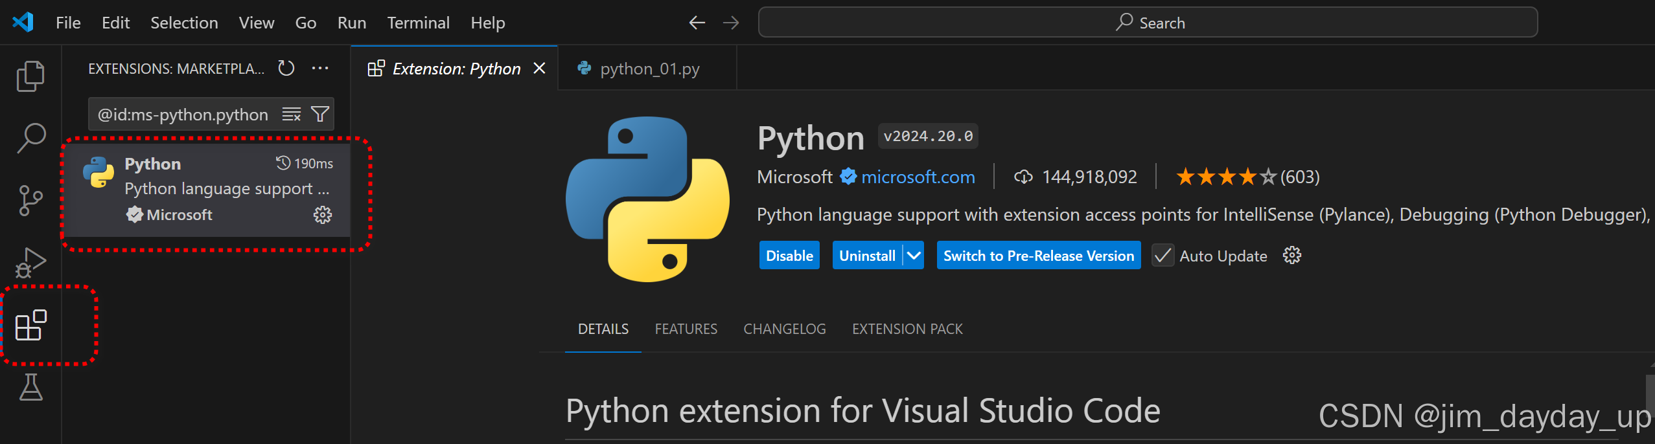Open the Testing flask view
Screen dimensions: 1655x444
[x=30, y=387]
